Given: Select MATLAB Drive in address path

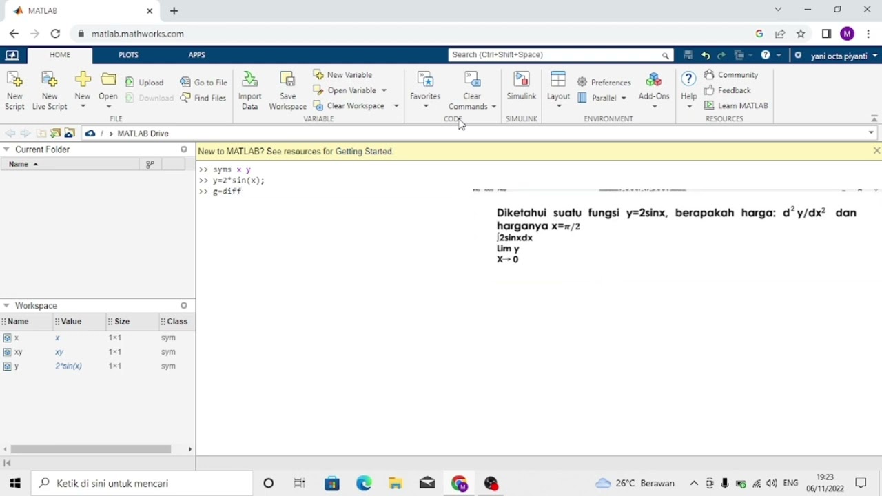Looking at the screenshot, I should [x=143, y=134].
